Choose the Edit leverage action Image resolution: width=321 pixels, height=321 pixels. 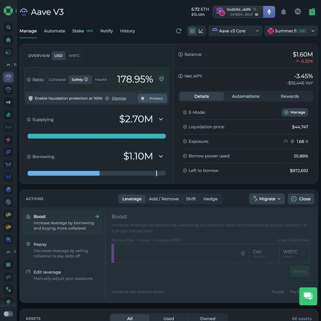[x=62, y=275]
